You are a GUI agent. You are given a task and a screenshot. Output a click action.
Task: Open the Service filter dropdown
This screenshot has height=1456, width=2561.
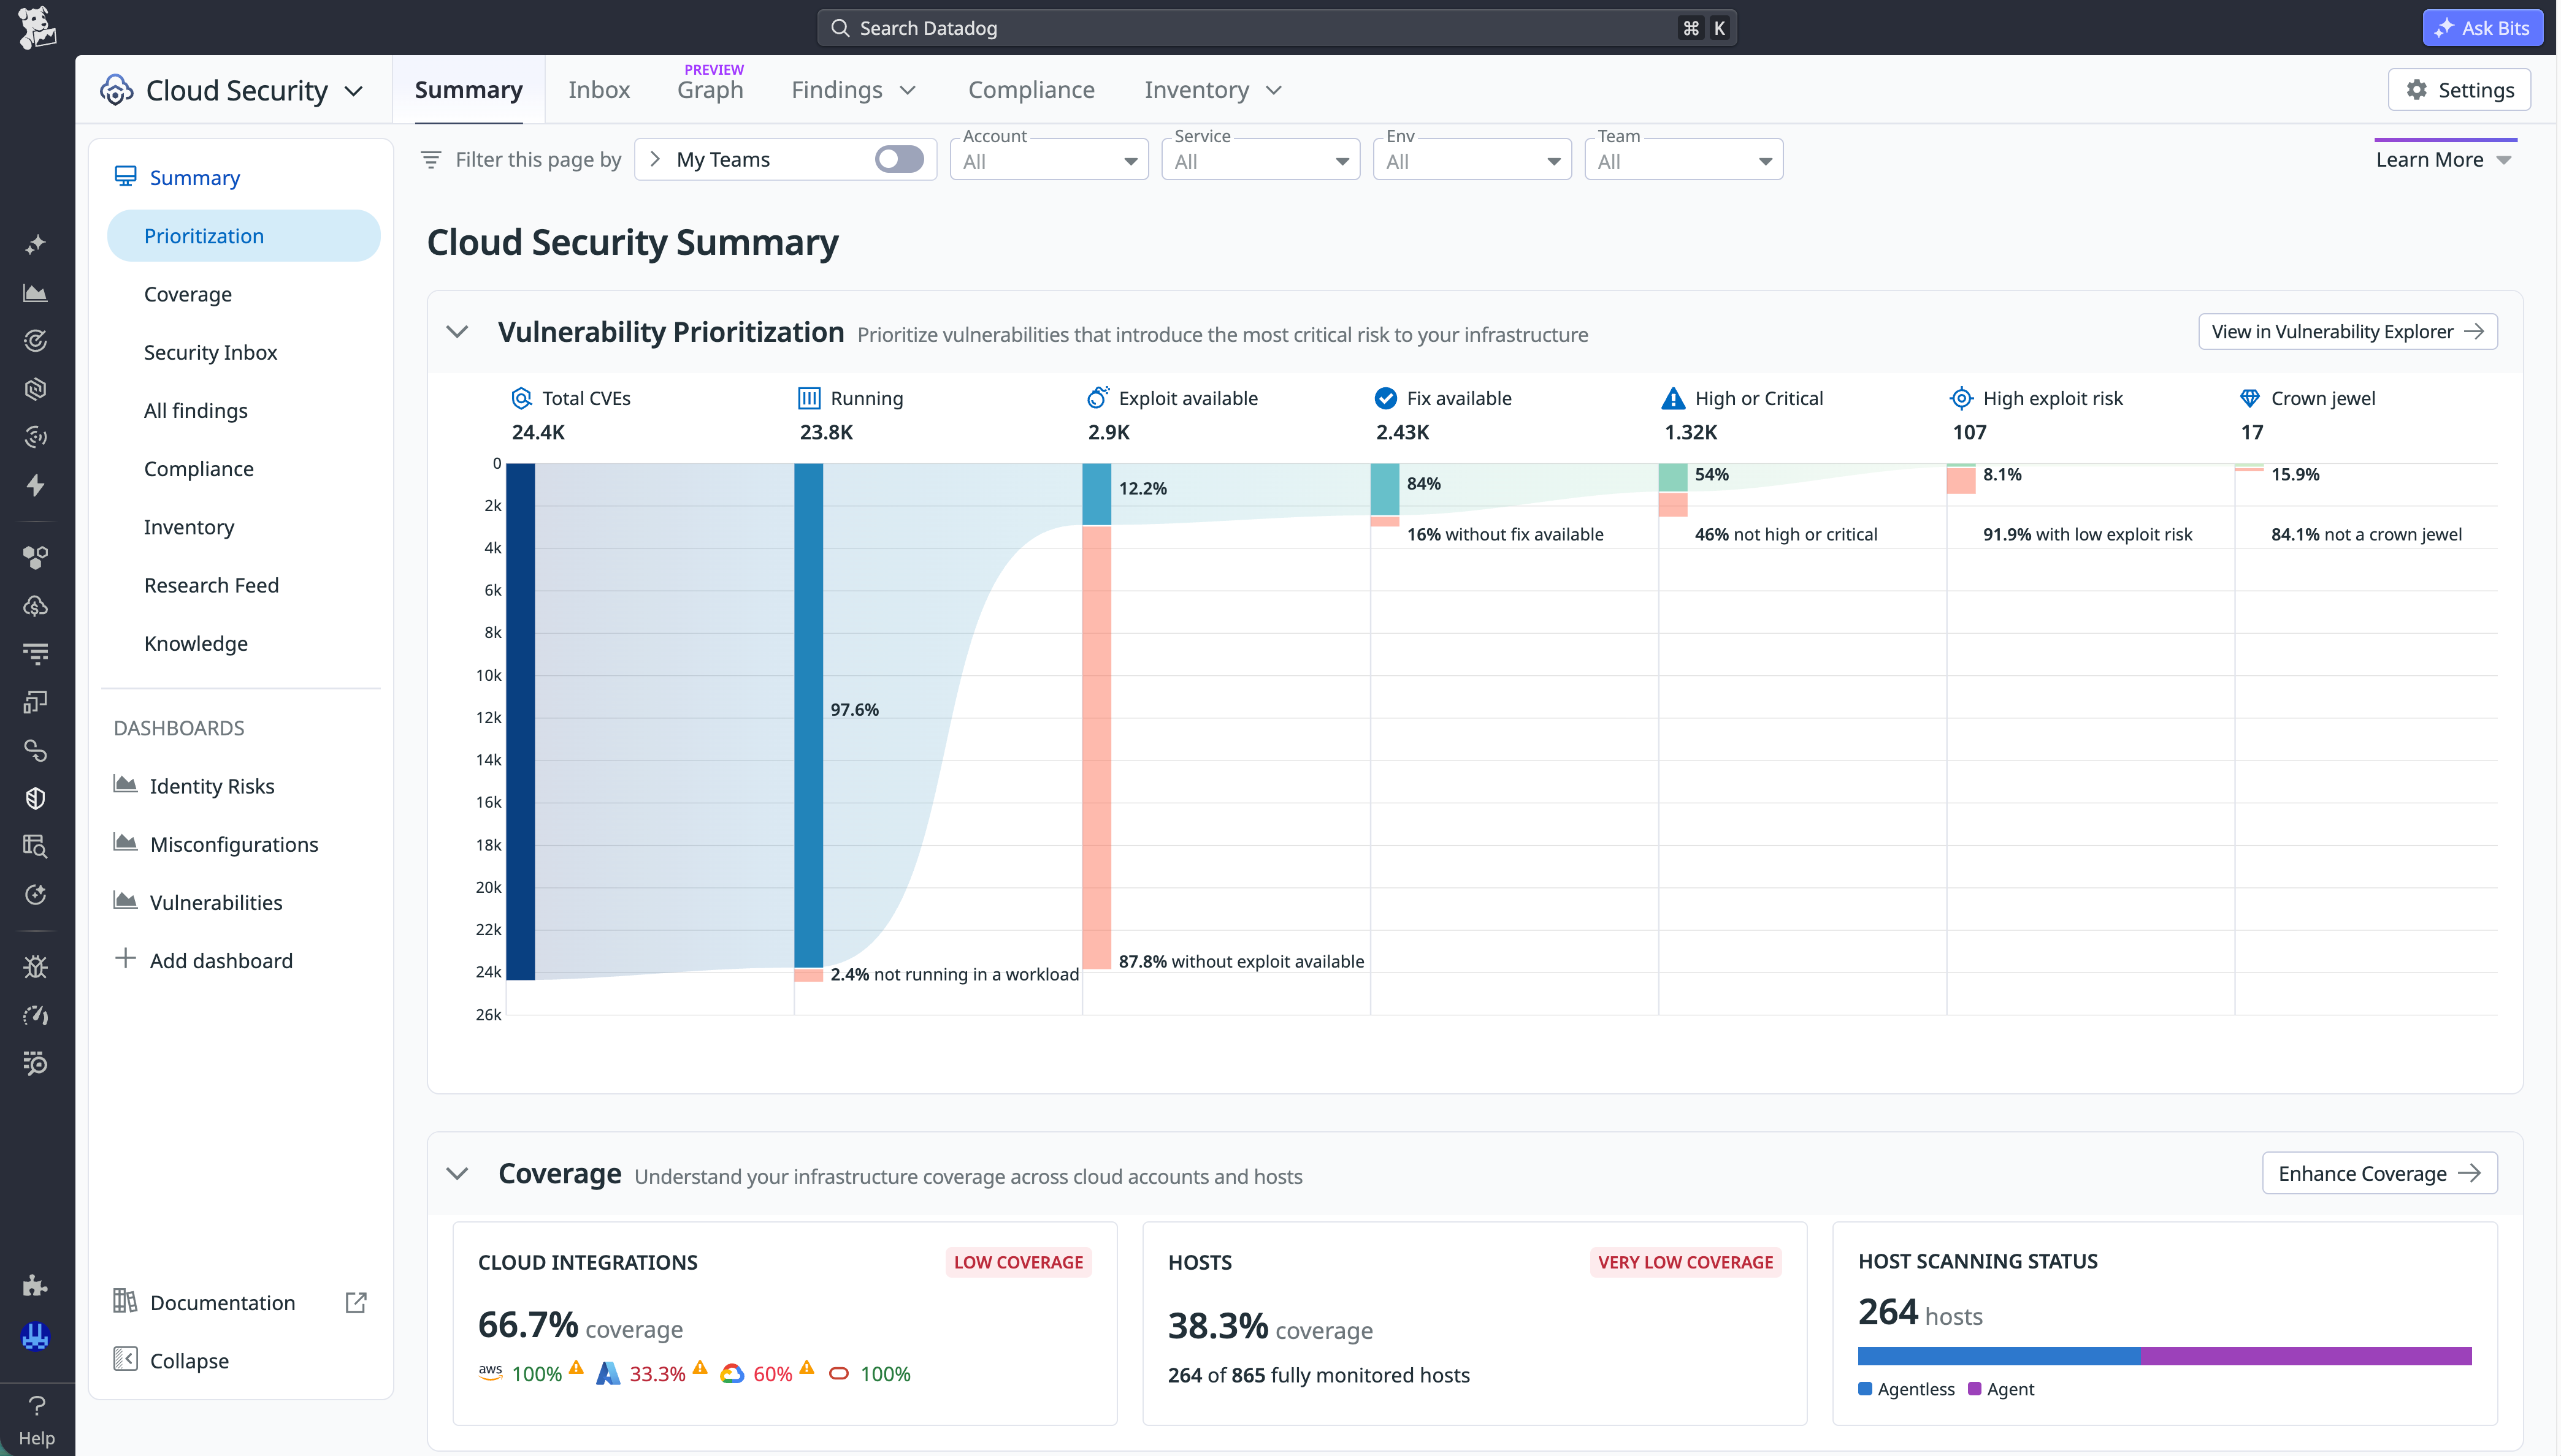1260,160
